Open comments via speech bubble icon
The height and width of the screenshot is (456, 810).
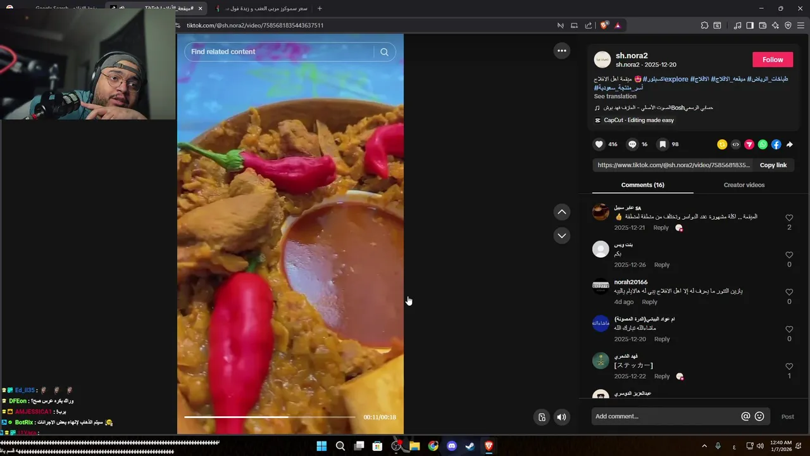point(632,144)
